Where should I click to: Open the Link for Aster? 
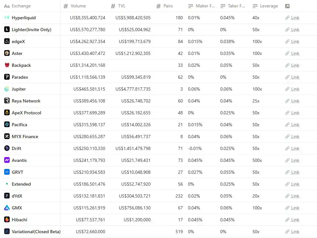(x=295, y=53)
